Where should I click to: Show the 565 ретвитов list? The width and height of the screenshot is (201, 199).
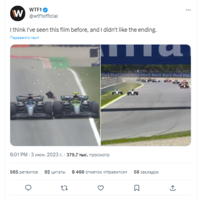click(x=24, y=172)
